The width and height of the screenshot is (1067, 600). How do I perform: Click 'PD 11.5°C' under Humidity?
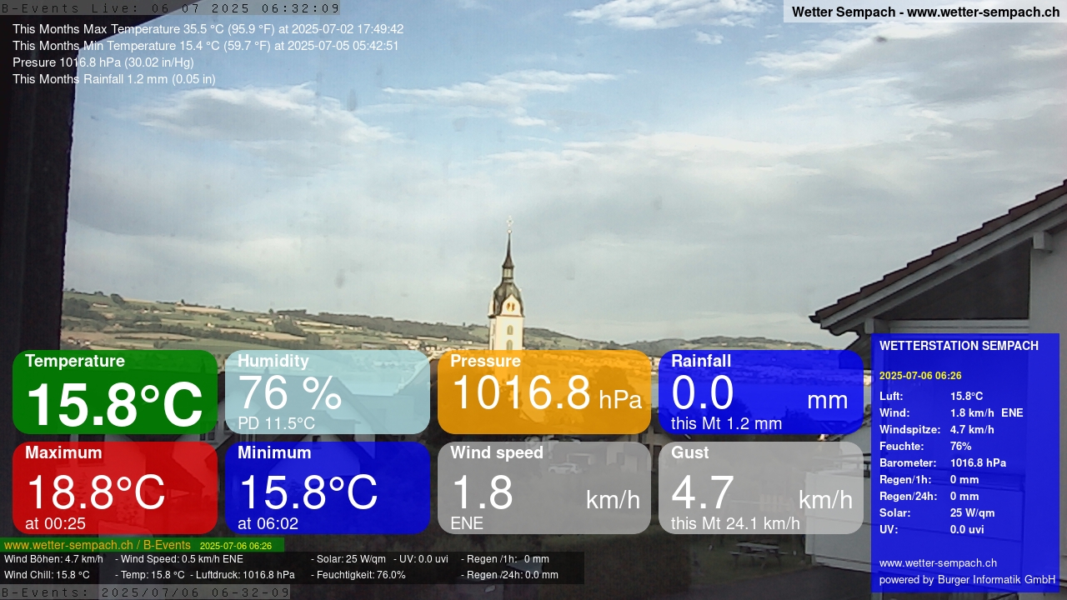(276, 423)
